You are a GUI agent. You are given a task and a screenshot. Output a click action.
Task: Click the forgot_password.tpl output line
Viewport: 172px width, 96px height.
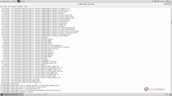point(32,68)
